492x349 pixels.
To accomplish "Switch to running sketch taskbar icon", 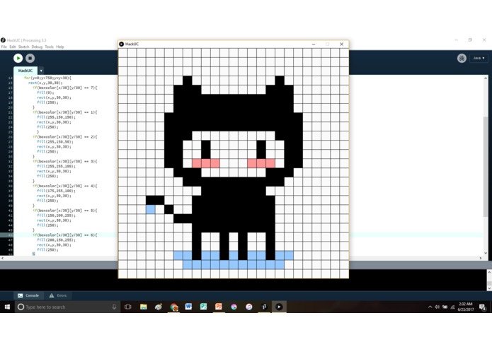I will 279,307.
